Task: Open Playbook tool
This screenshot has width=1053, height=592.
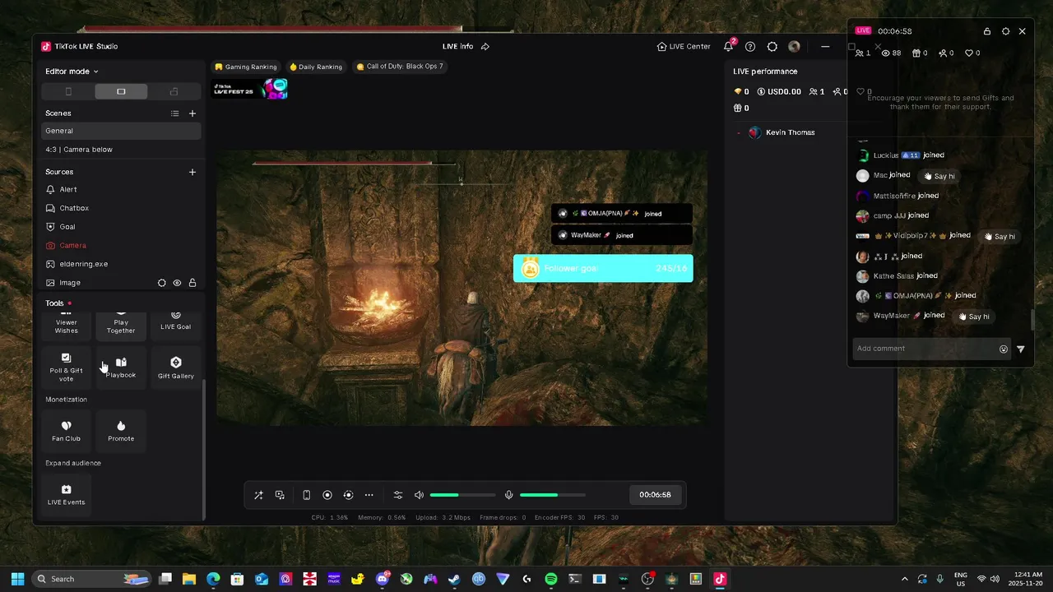Action: pos(121,368)
